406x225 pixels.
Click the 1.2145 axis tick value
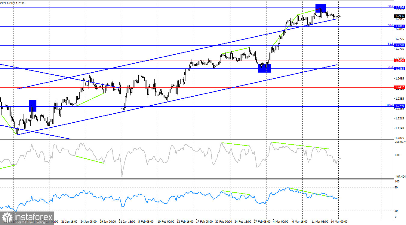pyautogui.click(x=400, y=128)
